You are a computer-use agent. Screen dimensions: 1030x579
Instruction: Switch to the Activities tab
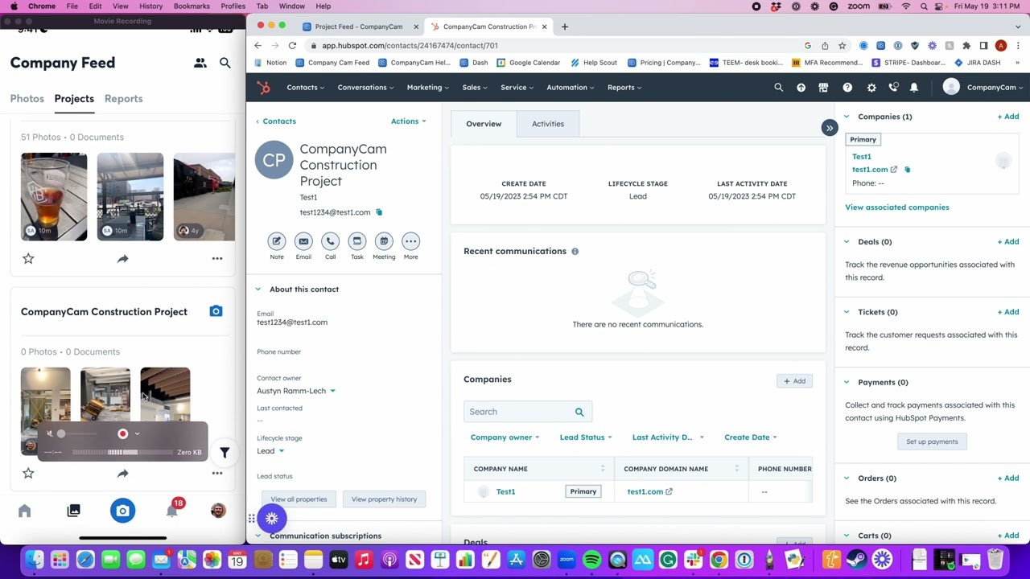(x=548, y=124)
